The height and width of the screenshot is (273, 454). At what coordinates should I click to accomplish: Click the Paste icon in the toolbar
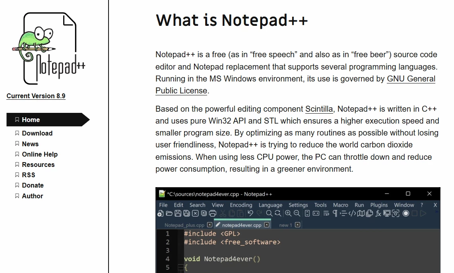(x=241, y=213)
